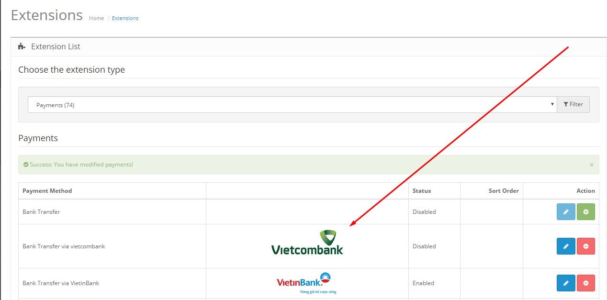
Task: Dismiss the success alert message
Action: click(x=591, y=165)
